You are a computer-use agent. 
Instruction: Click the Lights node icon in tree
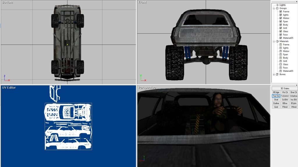pyautogui.click(x=277, y=5)
